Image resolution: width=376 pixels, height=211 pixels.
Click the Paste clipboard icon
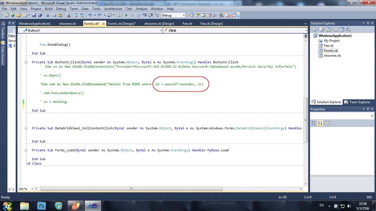(x=60, y=15)
